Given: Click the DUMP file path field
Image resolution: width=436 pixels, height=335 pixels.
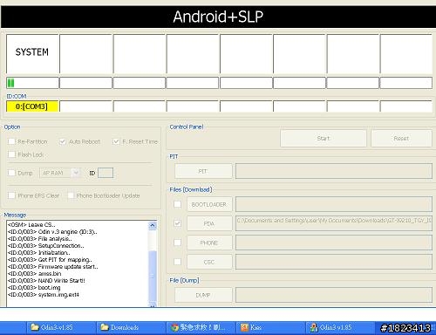Looking at the screenshot, I should pos(334,295).
